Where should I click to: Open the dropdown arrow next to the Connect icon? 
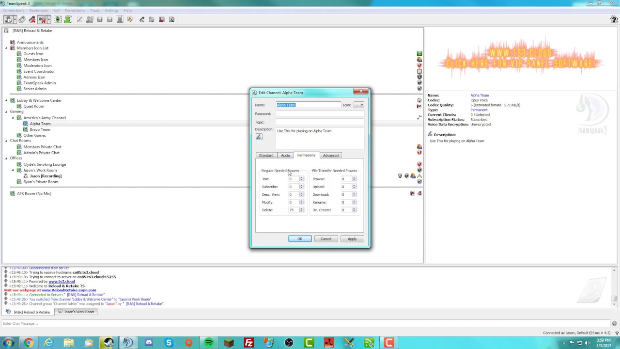tap(15, 19)
